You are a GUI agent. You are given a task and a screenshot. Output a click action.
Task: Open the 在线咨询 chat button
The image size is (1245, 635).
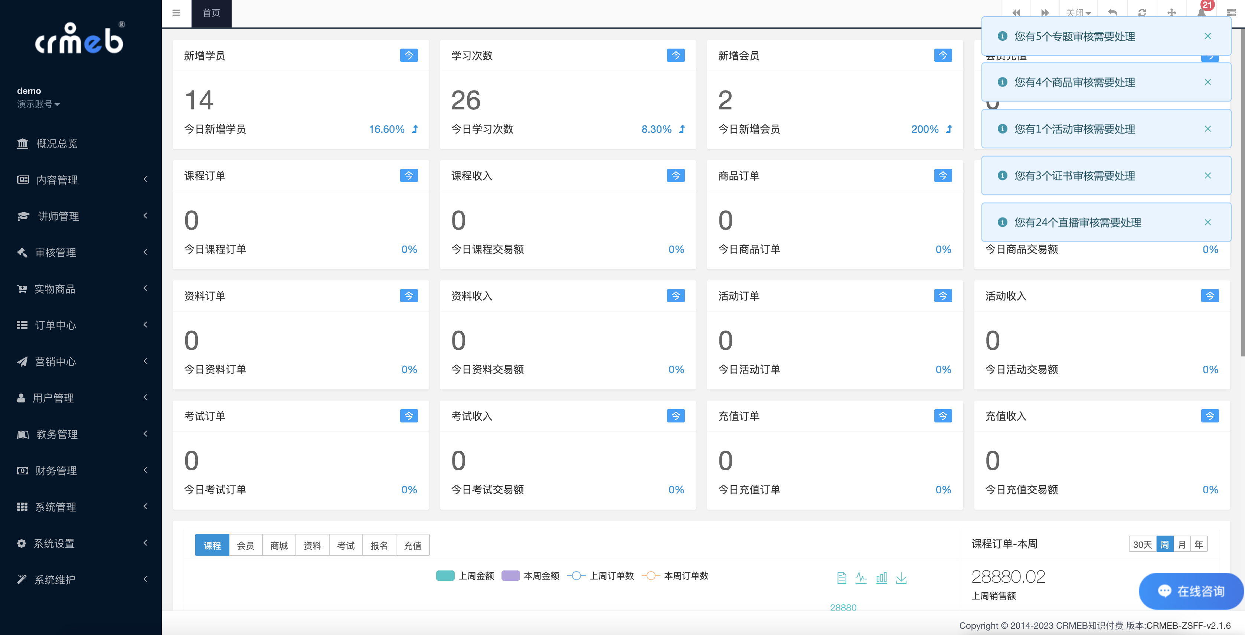click(1191, 592)
